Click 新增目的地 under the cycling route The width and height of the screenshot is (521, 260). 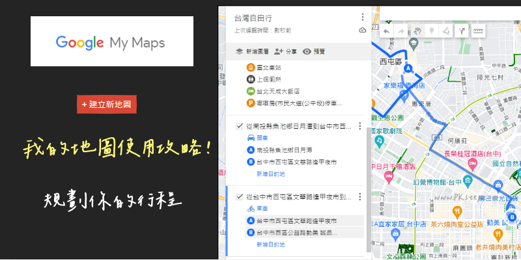point(271,245)
